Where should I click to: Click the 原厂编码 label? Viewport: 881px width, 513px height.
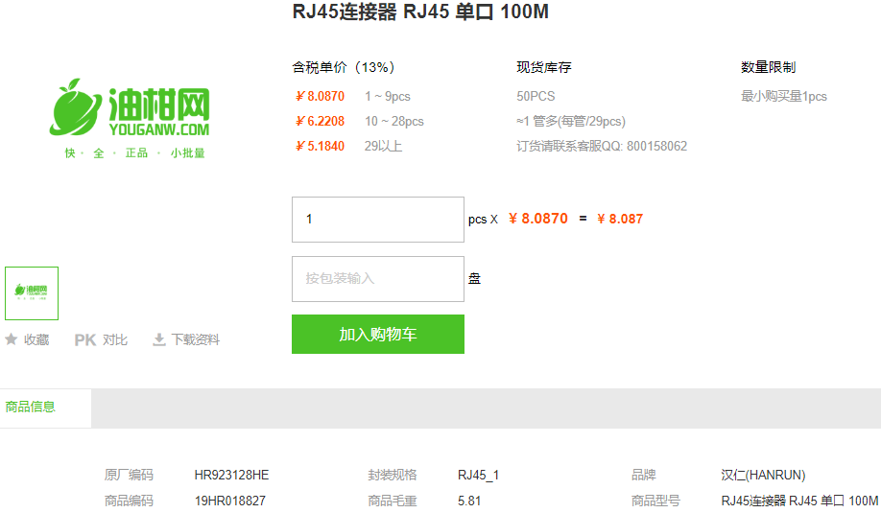click(x=129, y=475)
